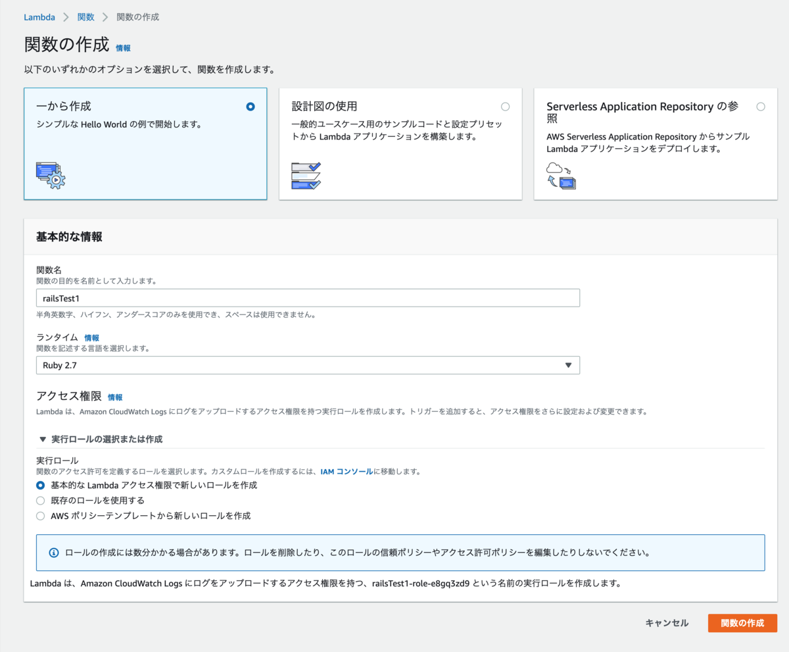Click the 実行ロール label text
The height and width of the screenshot is (652, 789).
pos(56,461)
